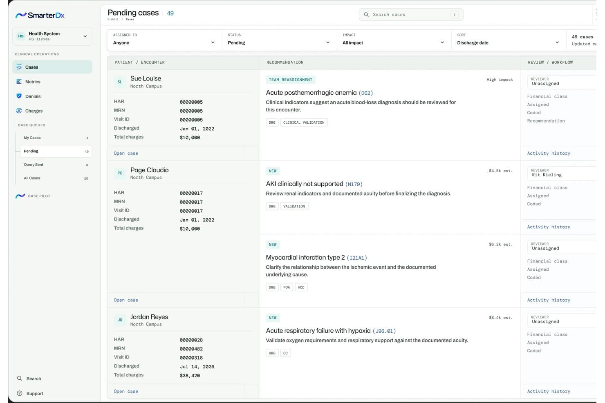
Task: Click the NEW badge on AKI recommendation
Action: [x=273, y=171]
